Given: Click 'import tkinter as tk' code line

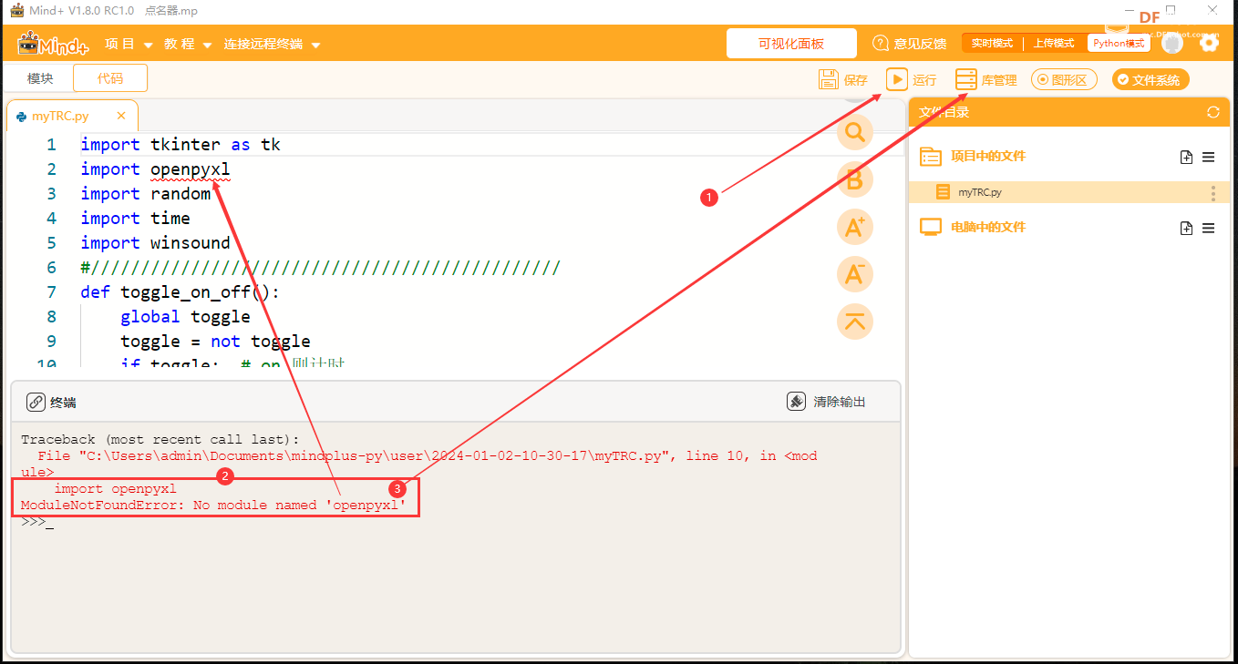Looking at the screenshot, I should (x=181, y=145).
